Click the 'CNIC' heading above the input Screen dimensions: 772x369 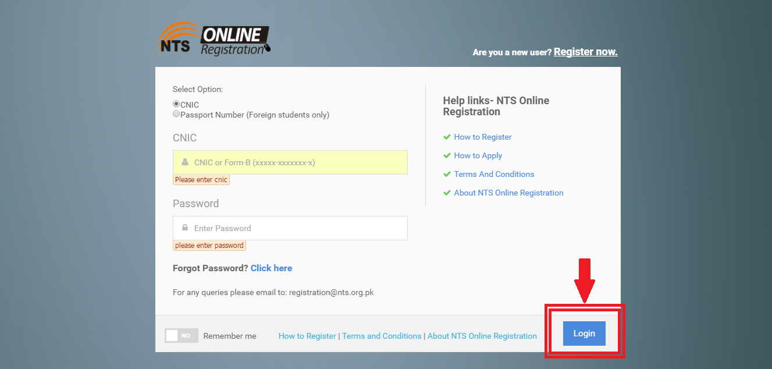pos(185,138)
